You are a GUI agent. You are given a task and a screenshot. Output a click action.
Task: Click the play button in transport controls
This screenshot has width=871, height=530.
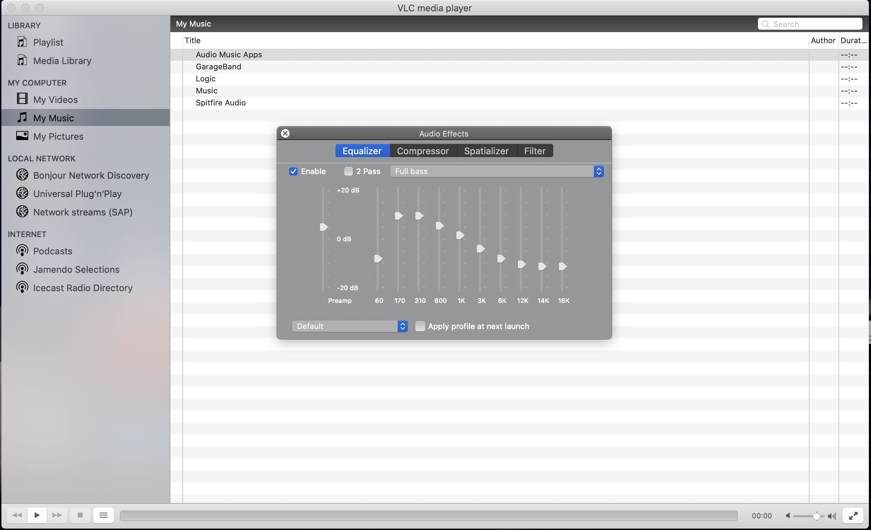click(x=37, y=514)
